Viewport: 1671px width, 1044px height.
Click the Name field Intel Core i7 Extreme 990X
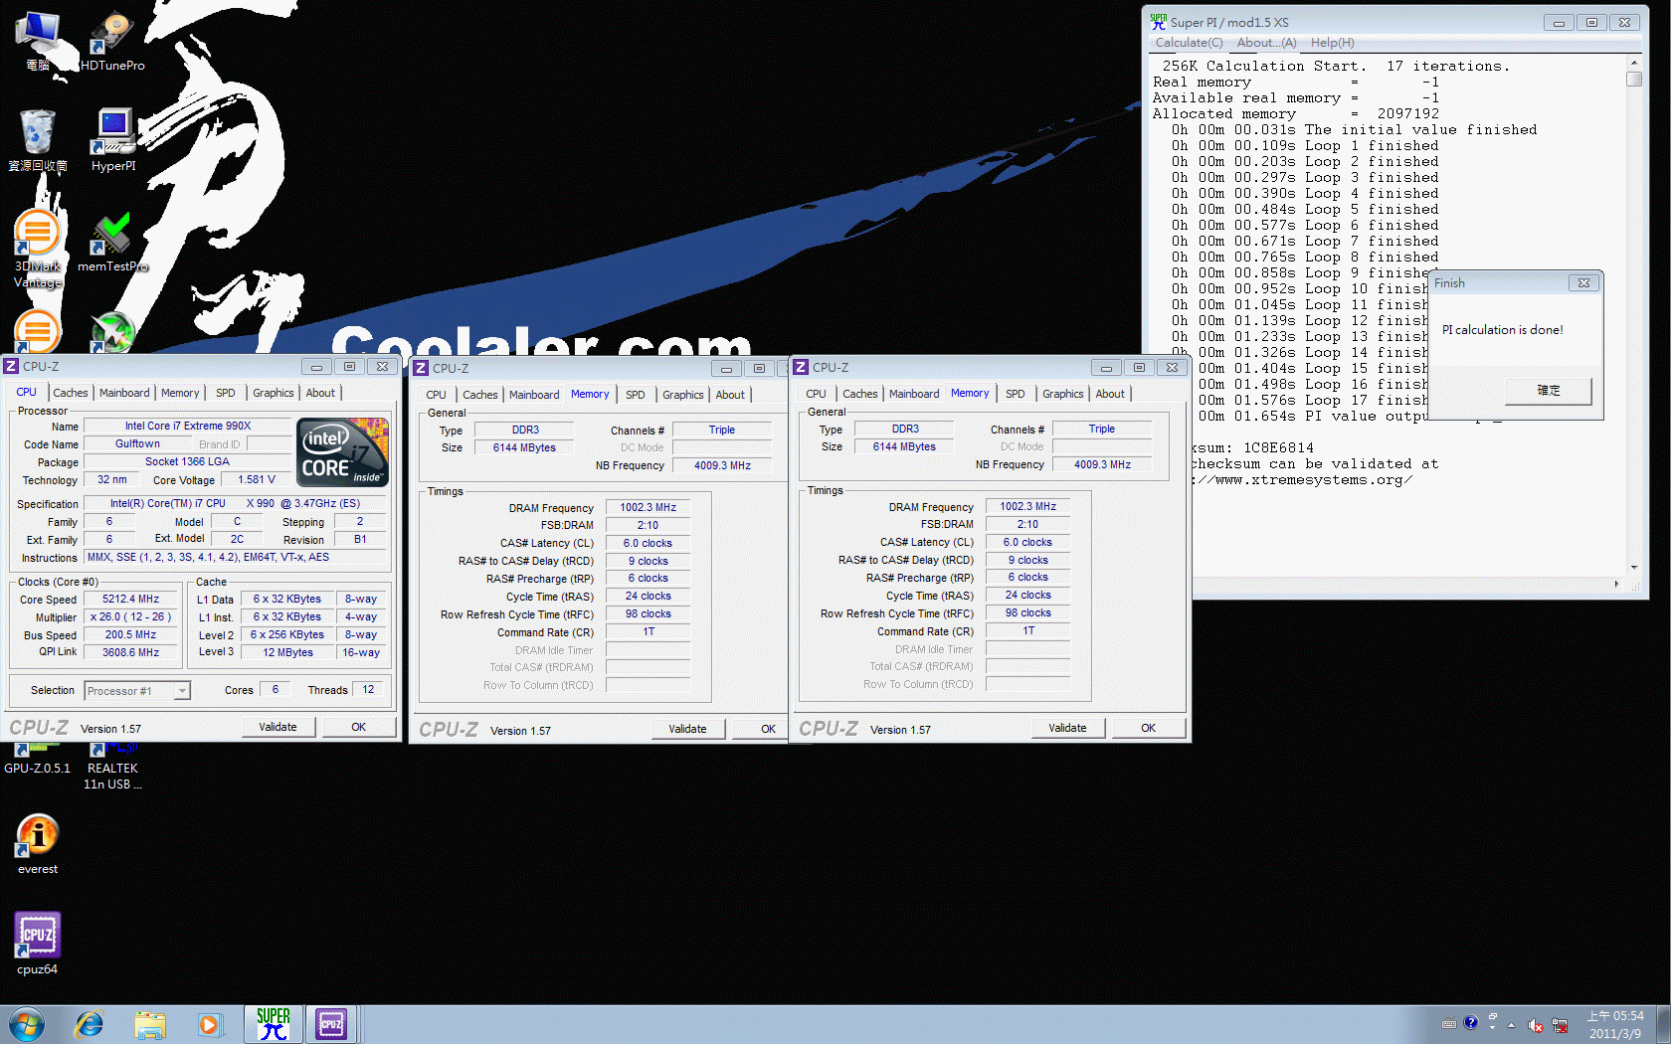[x=188, y=426]
